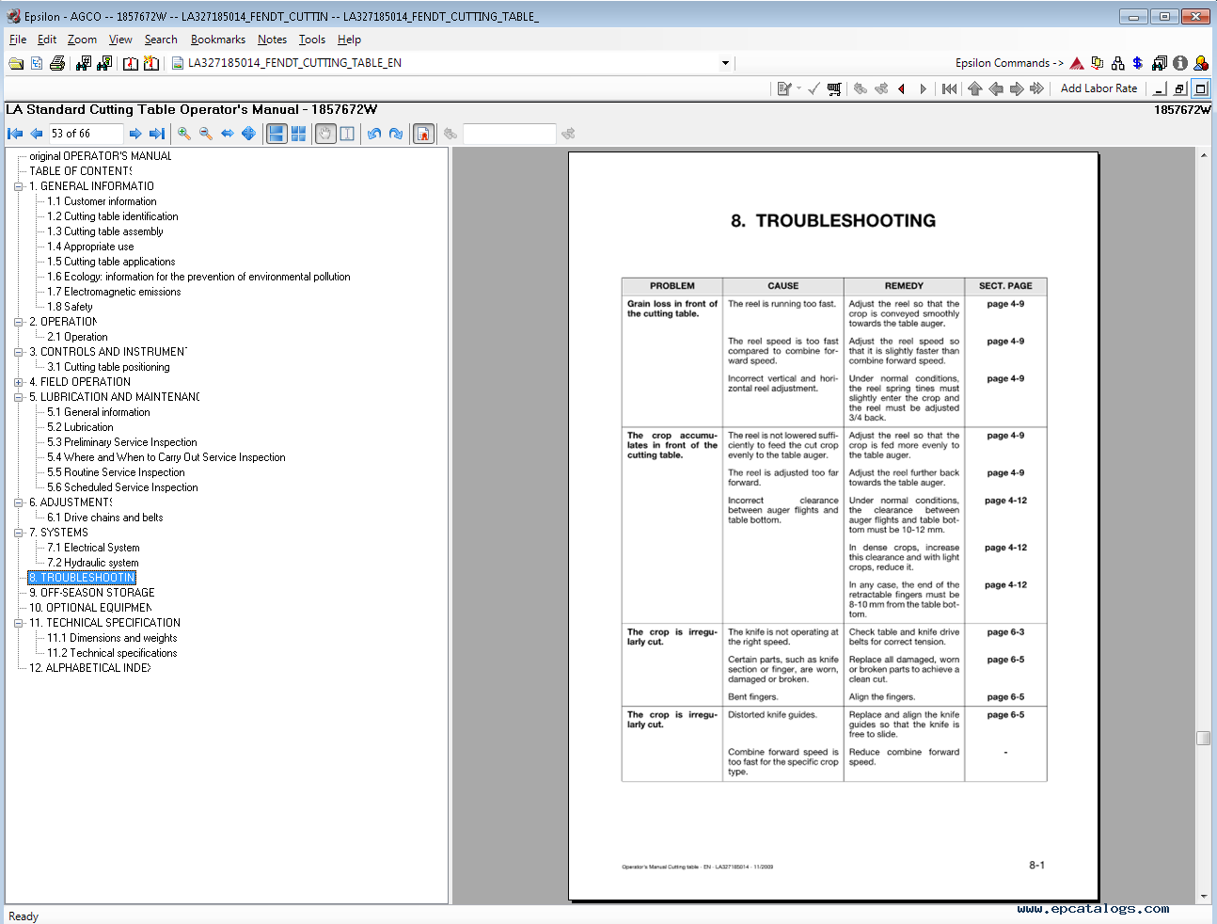Open the Bookmarks menu
The width and height of the screenshot is (1217, 924).
pos(217,40)
